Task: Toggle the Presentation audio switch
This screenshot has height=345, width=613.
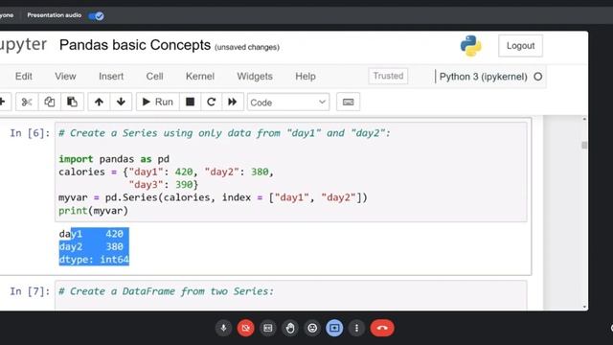Action: tap(96, 16)
